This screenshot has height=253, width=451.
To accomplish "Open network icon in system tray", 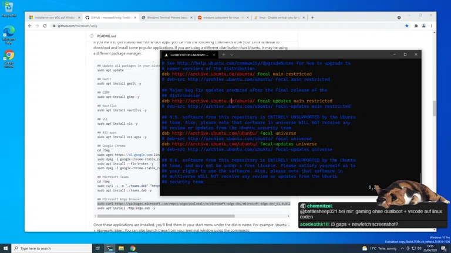I will click(x=413, y=248).
